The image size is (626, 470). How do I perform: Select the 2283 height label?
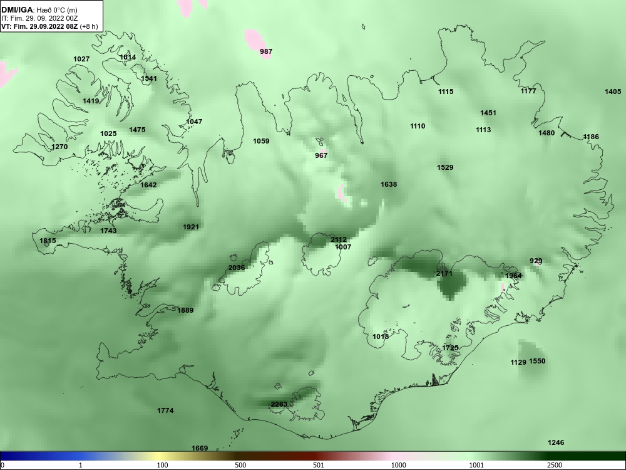coord(279,404)
